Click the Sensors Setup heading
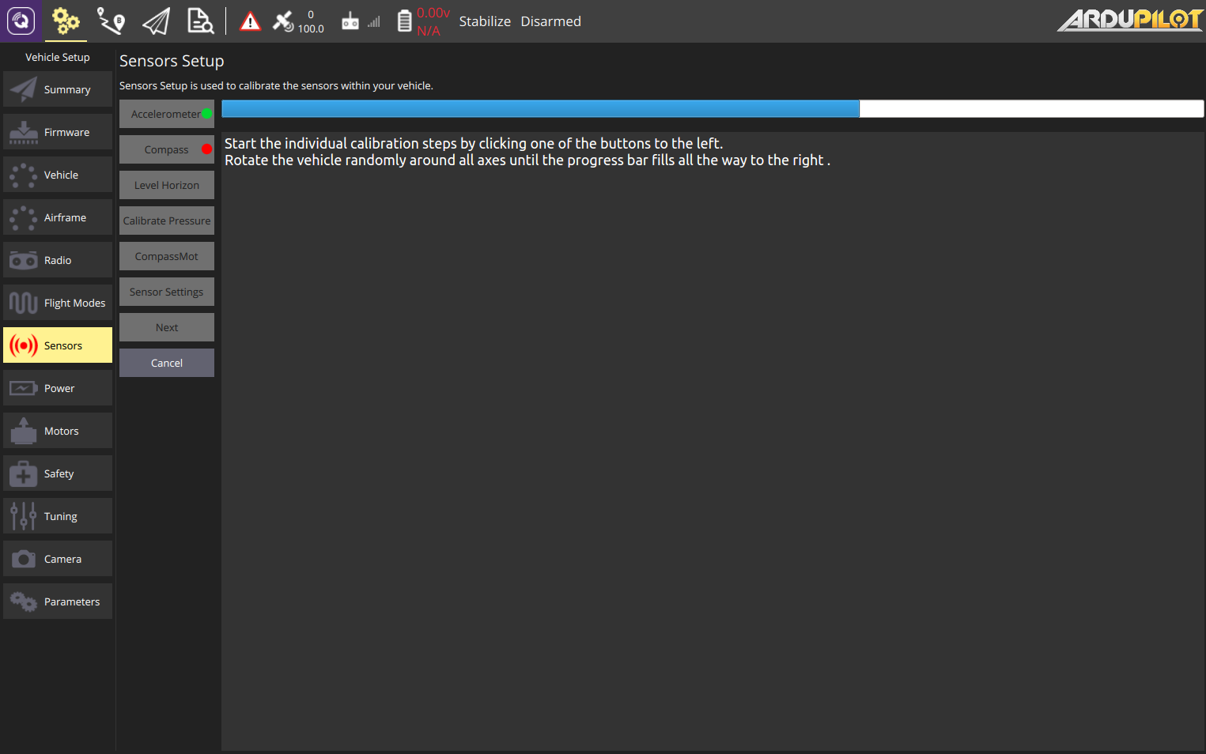Image resolution: width=1206 pixels, height=754 pixels. click(172, 61)
